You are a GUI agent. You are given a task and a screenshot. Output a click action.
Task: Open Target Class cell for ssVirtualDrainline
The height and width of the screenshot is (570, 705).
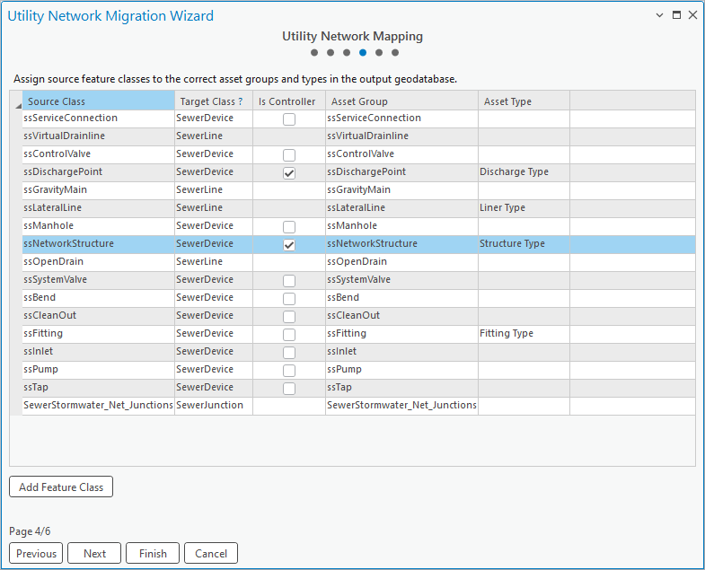coord(214,136)
